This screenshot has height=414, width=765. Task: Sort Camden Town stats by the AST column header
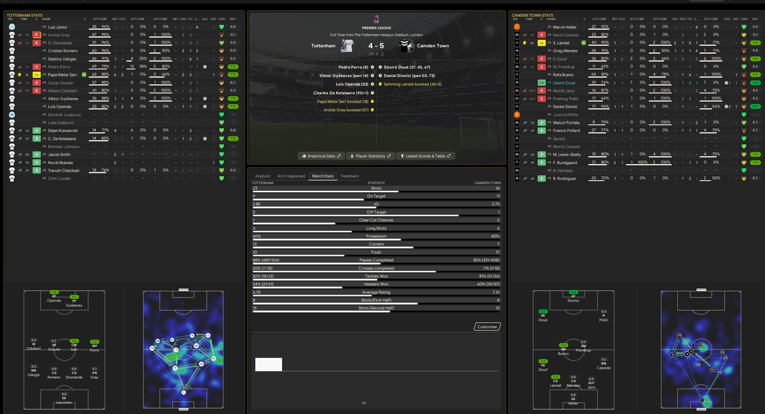[x=735, y=19]
